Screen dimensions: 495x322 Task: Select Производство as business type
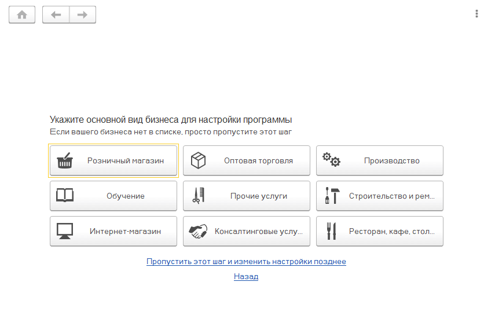pyautogui.click(x=380, y=160)
